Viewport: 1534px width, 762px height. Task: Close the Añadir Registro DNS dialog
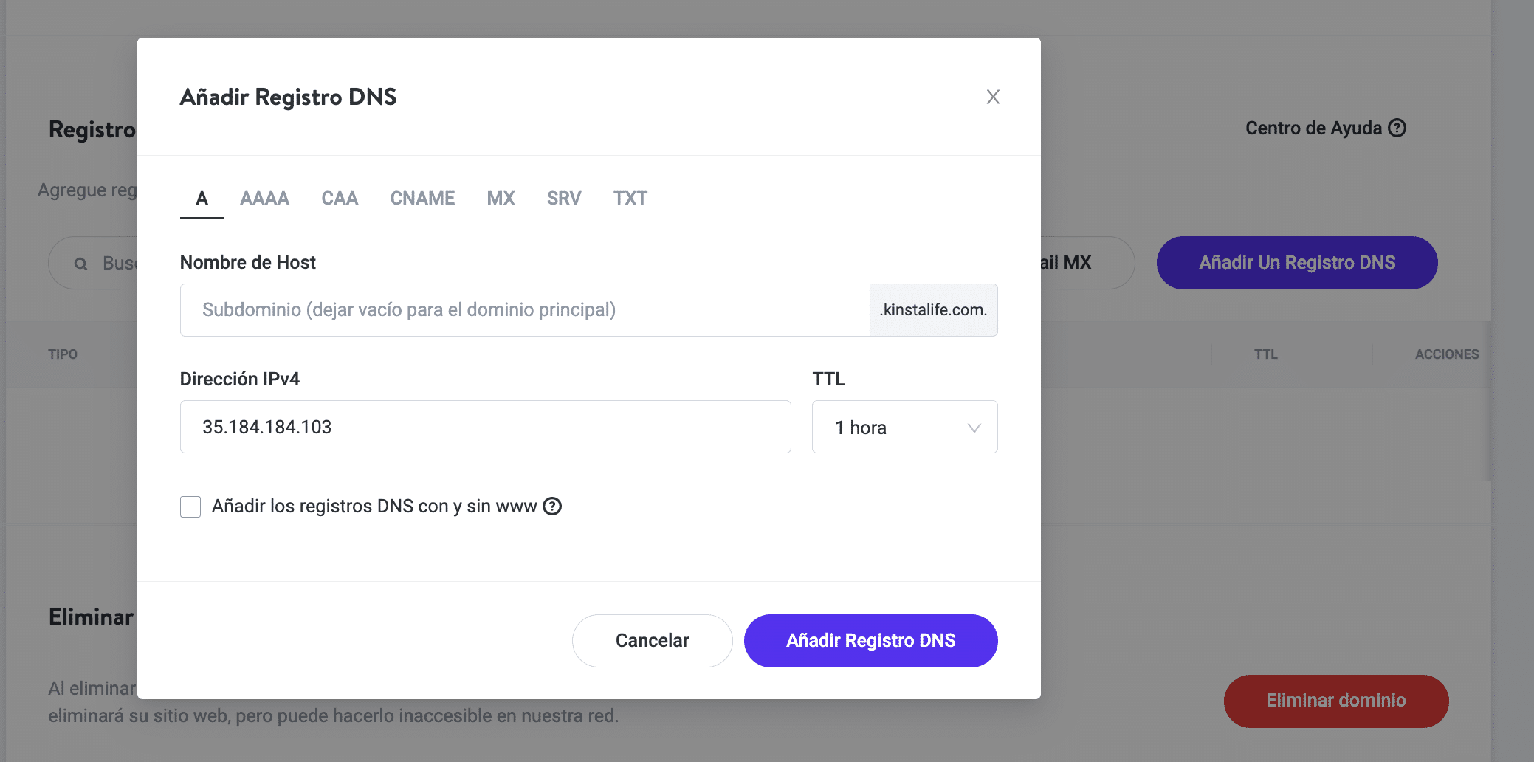click(x=993, y=97)
